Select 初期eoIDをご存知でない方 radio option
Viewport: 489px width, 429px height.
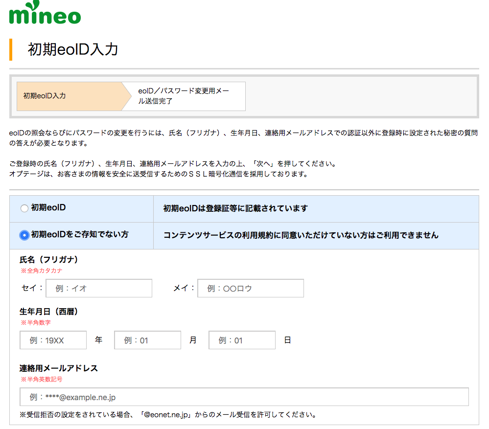coord(24,235)
